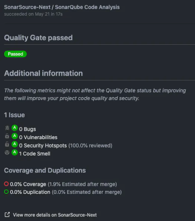Screen dimensions: 195x221
Task: Click the lock icon beside Security Hotspots
Action: click(7, 144)
